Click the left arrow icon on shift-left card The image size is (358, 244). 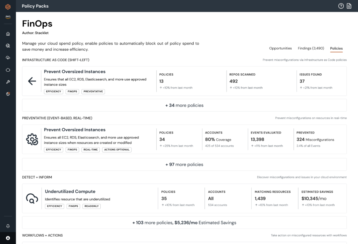[32, 81]
